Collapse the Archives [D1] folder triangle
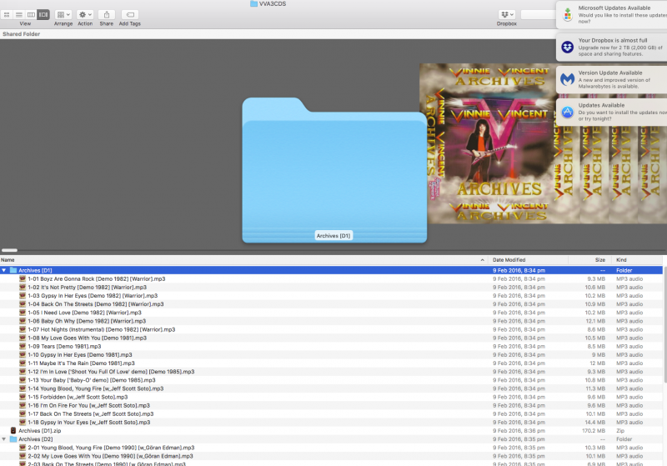The height and width of the screenshot is (466, 667). (4, 270)
